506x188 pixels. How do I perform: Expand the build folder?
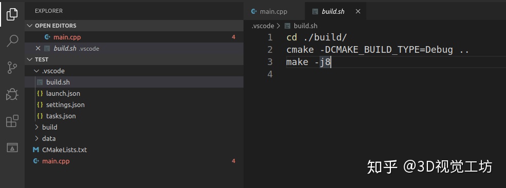pyautogui.click(x=36, y=127)
